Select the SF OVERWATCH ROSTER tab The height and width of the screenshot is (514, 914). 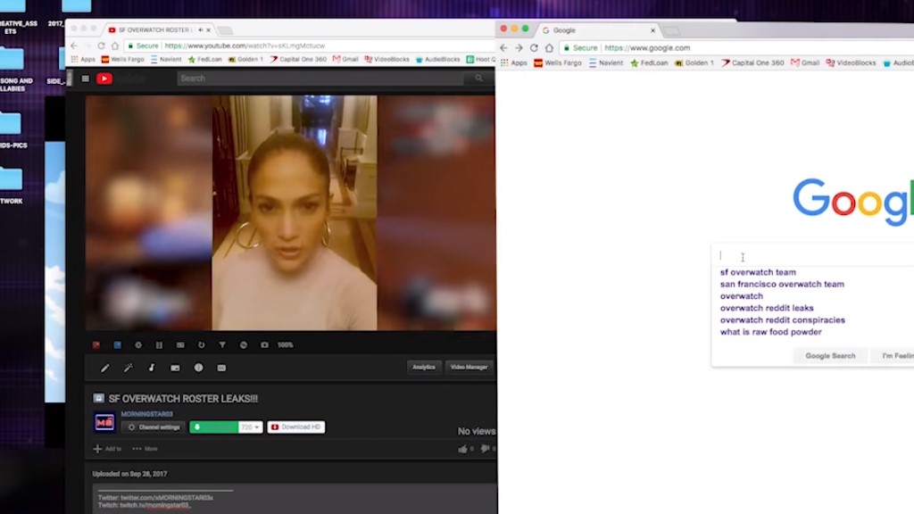(x=154, y=29)
